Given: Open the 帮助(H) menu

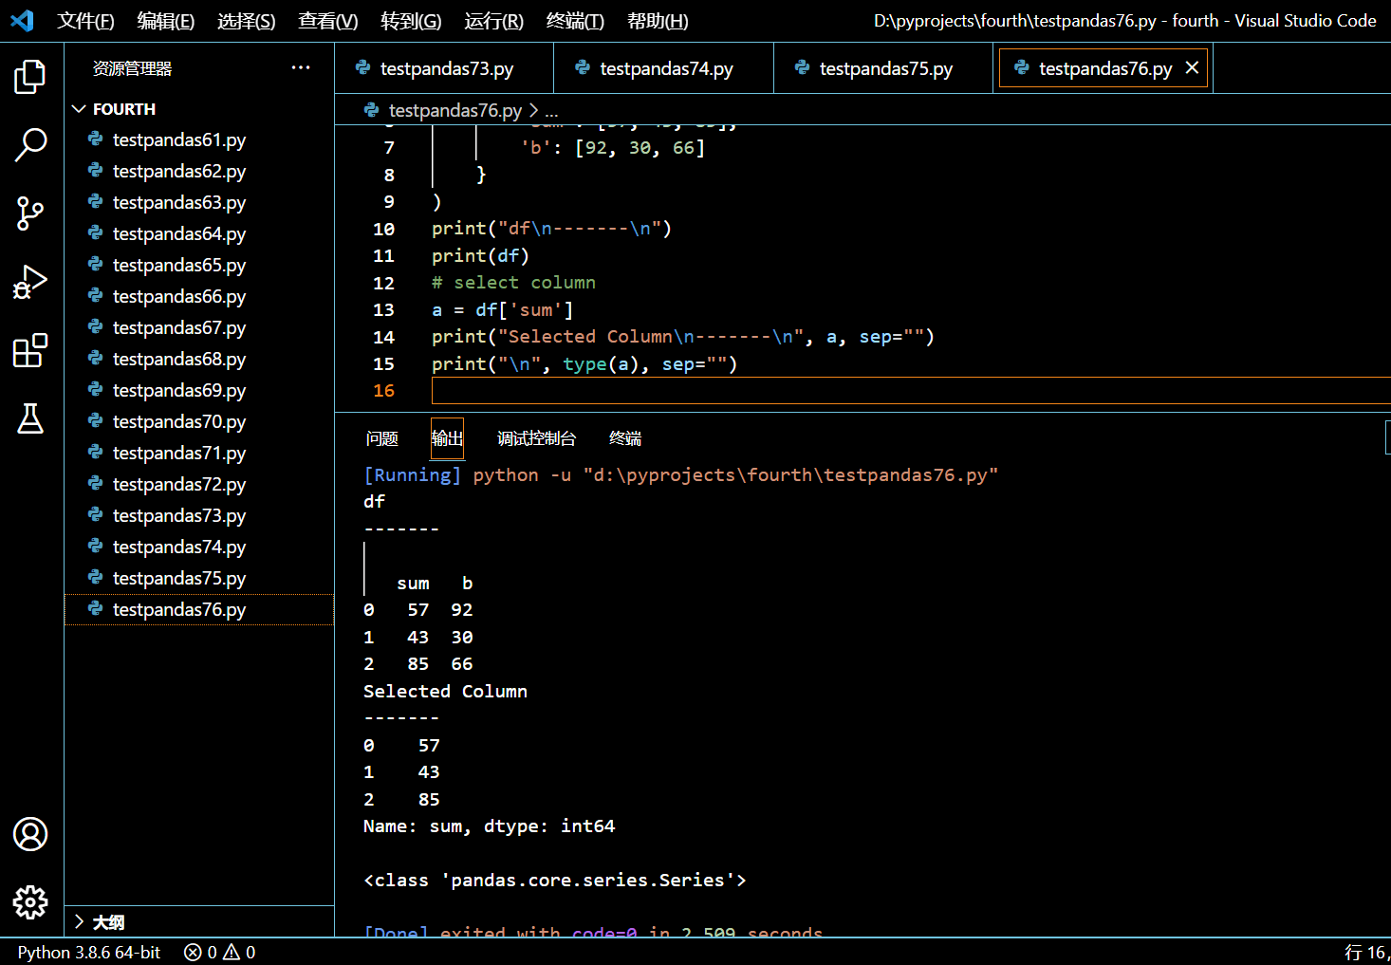Looking at the screenshot, I should pos(658,21).
